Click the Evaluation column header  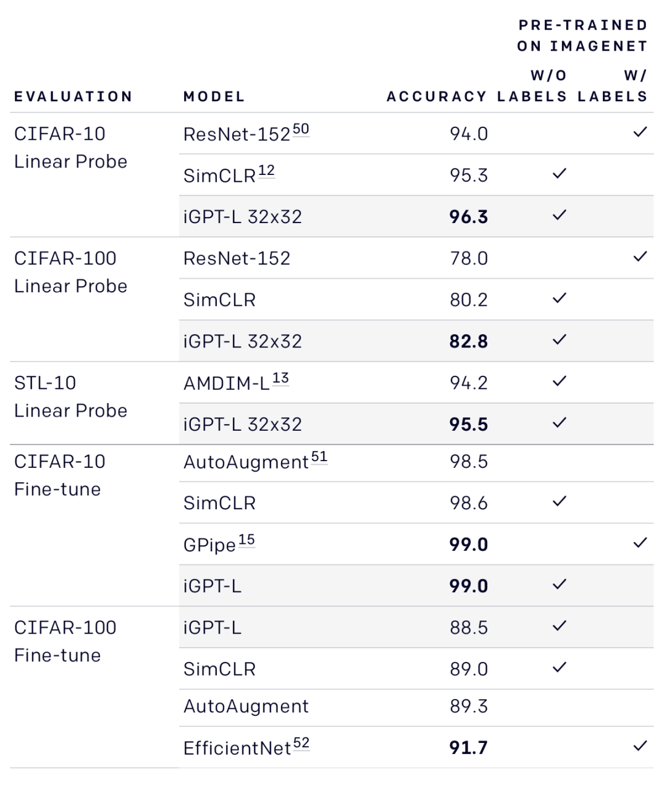pyautogui.click(x=73, y=96)
